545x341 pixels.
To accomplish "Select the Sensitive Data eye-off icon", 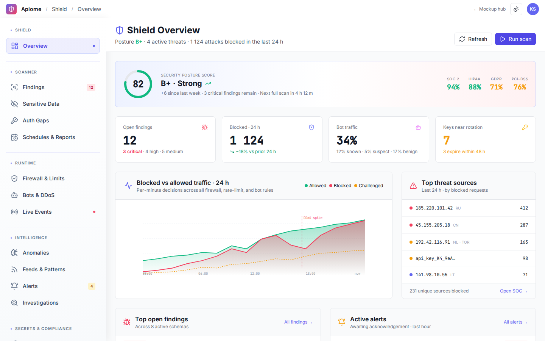I will [x=14, y=104].
